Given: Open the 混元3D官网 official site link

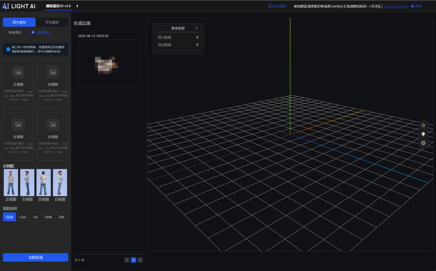Looking at the screenshot, I should (277, 6).
